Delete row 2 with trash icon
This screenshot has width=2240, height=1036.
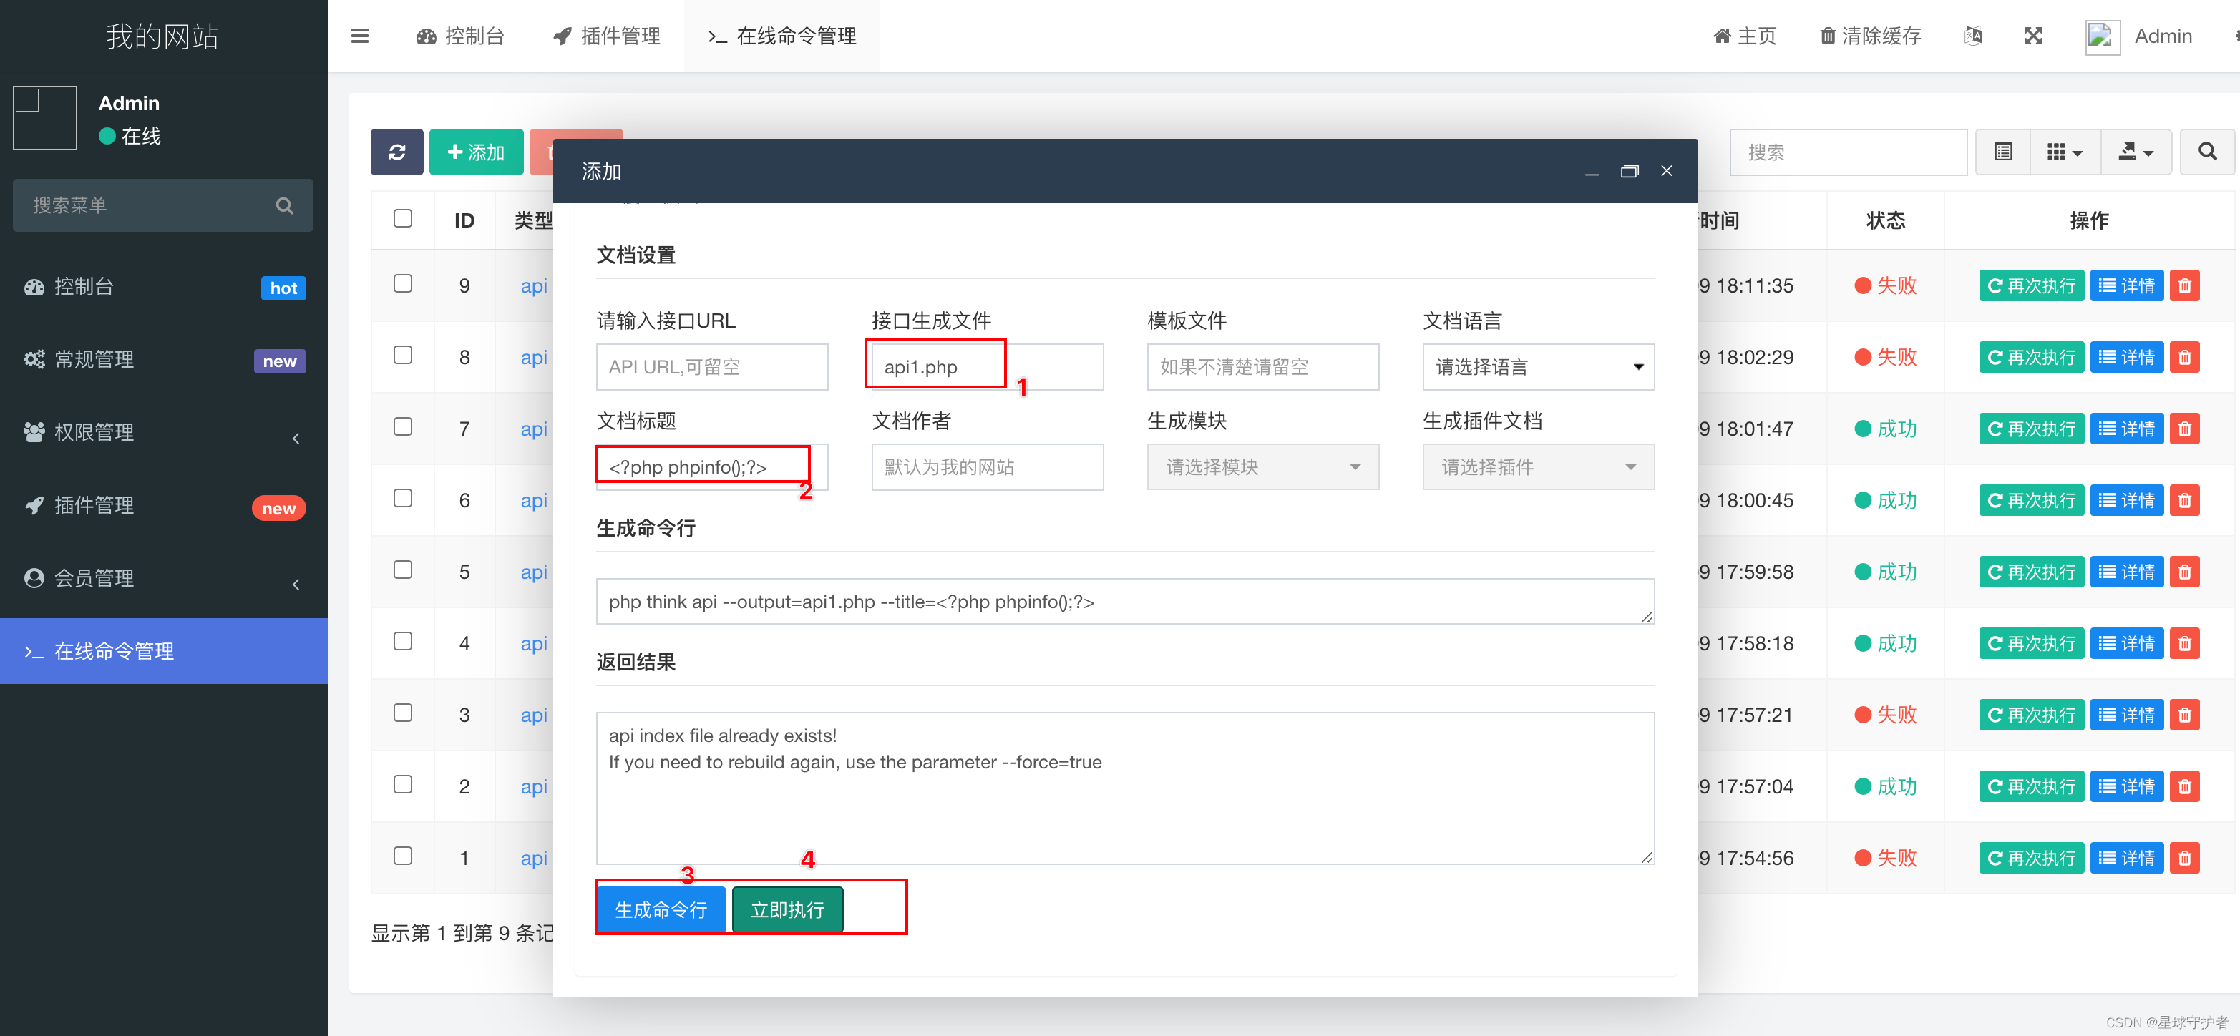2184,786
